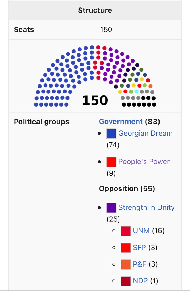This screenshot has height=291, width=190.
Task: Open the UNM party link
Action: click(x=141, y=231)
